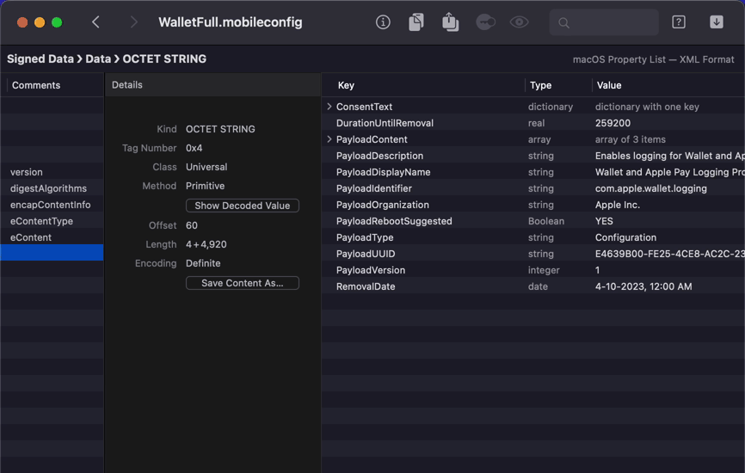Screen dimensions: 745x473
Task: Click the Save Content As button
Action: 243,283
